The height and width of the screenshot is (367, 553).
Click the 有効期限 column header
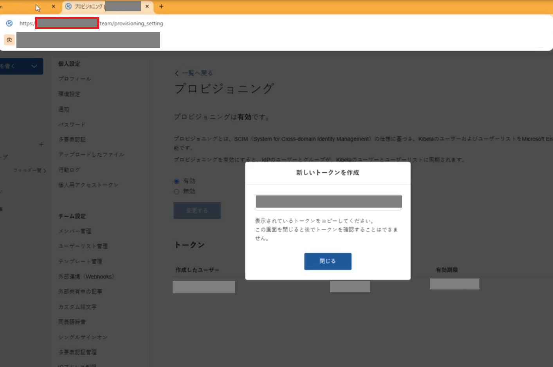(x=447, y=270)
